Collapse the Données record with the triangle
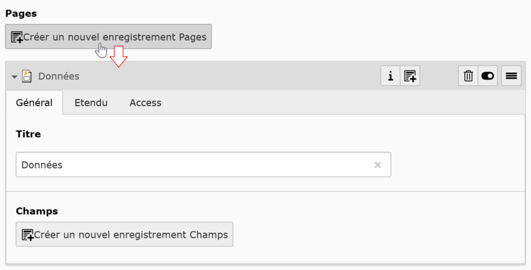This screenshot has width=531, height=270. click(x=15, y=77)
